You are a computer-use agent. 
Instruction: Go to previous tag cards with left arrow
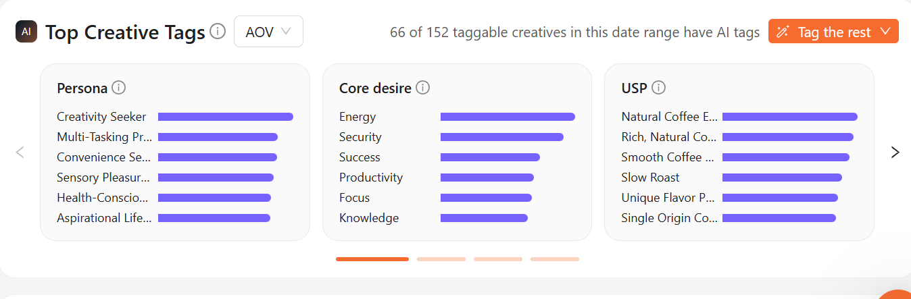click(20, 152)
